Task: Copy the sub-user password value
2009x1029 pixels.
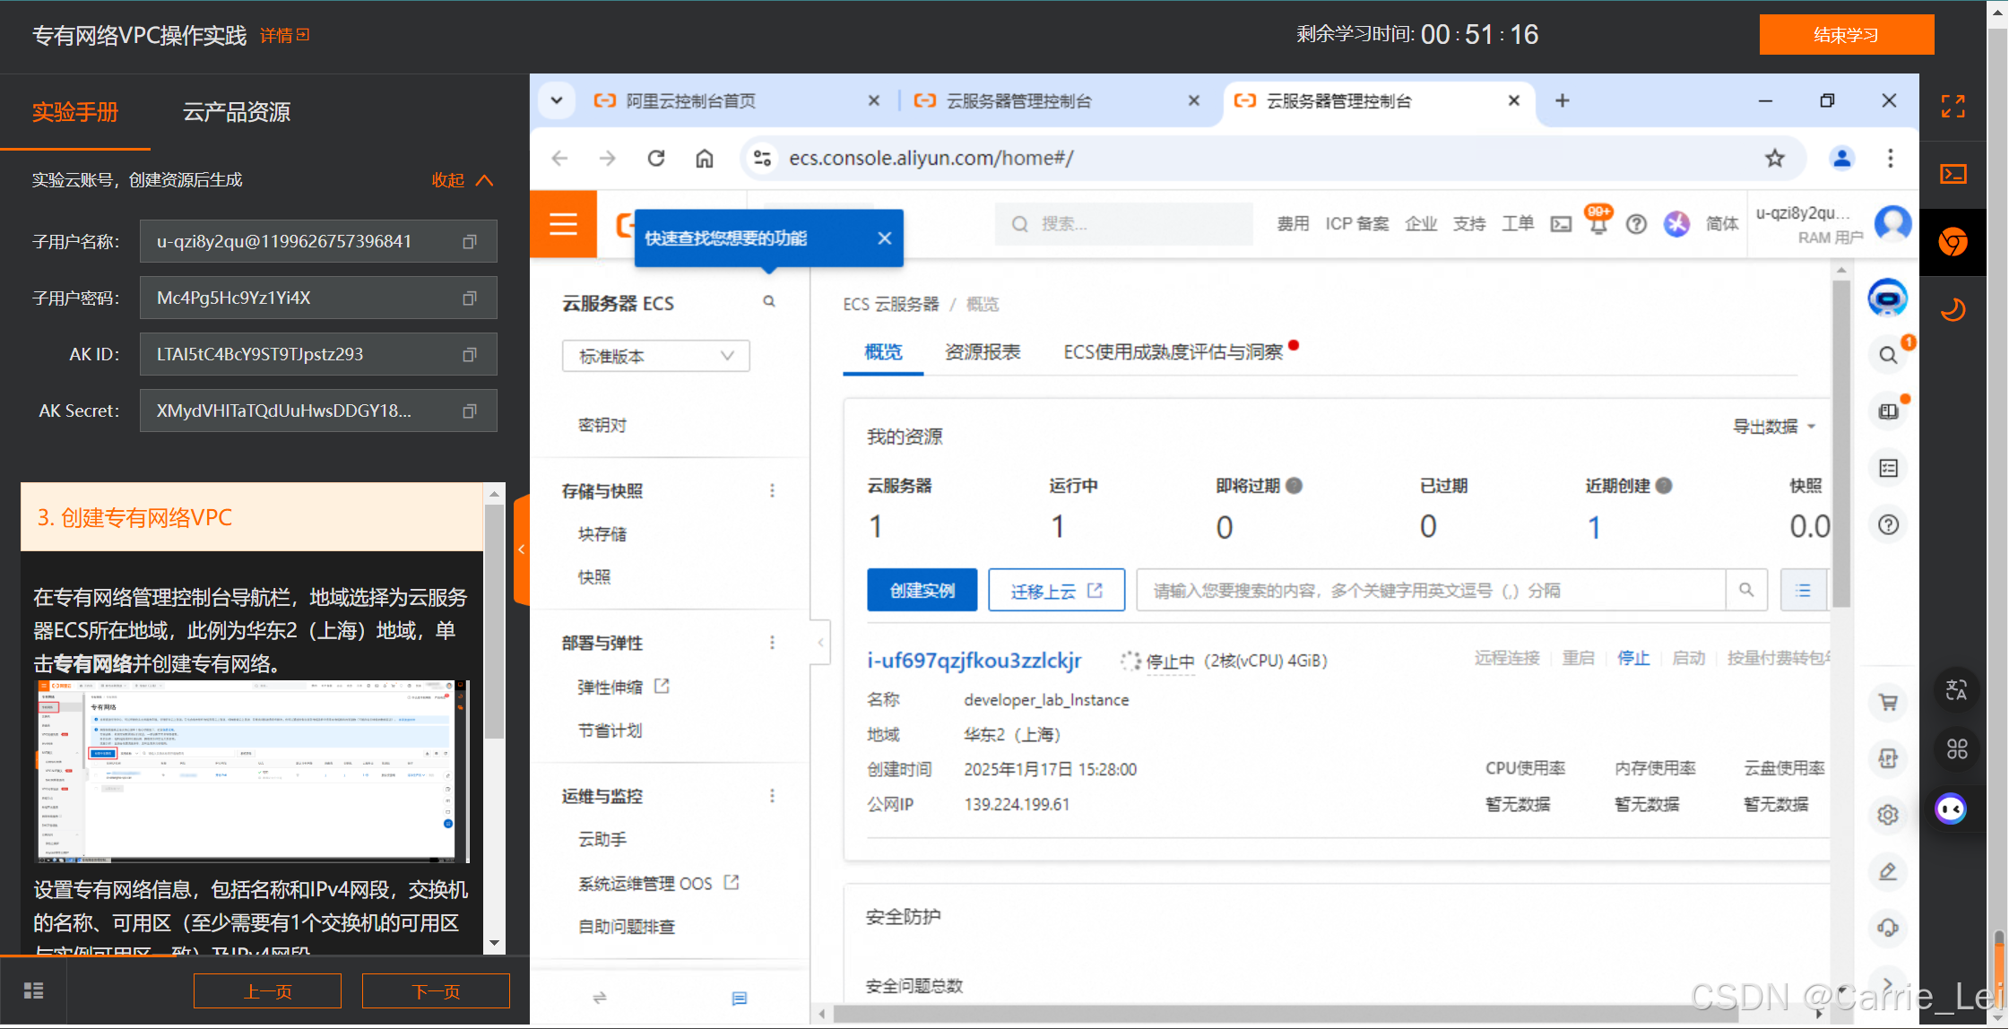Action: tap(469, 298)
